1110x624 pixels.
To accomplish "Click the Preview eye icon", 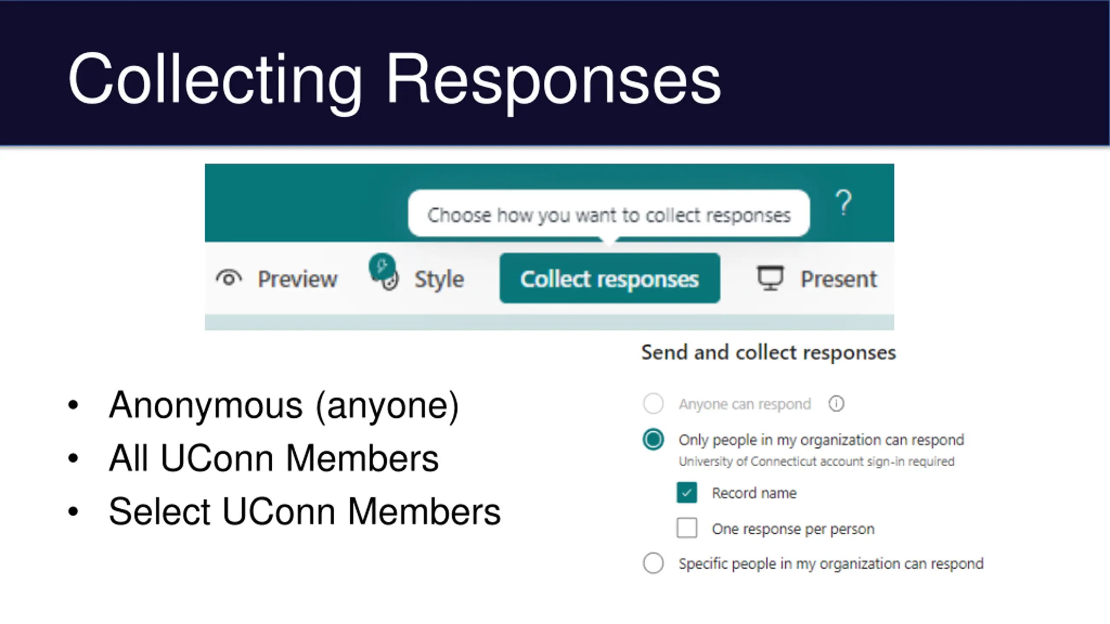I will 229,278.
